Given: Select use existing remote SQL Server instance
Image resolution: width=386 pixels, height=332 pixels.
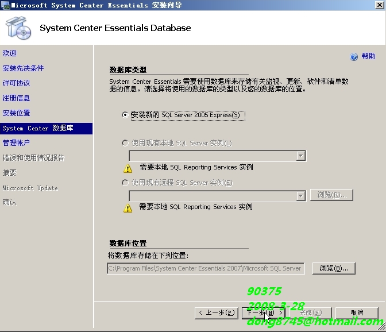Looking at the screenshot, I should [x=125, y=183].
